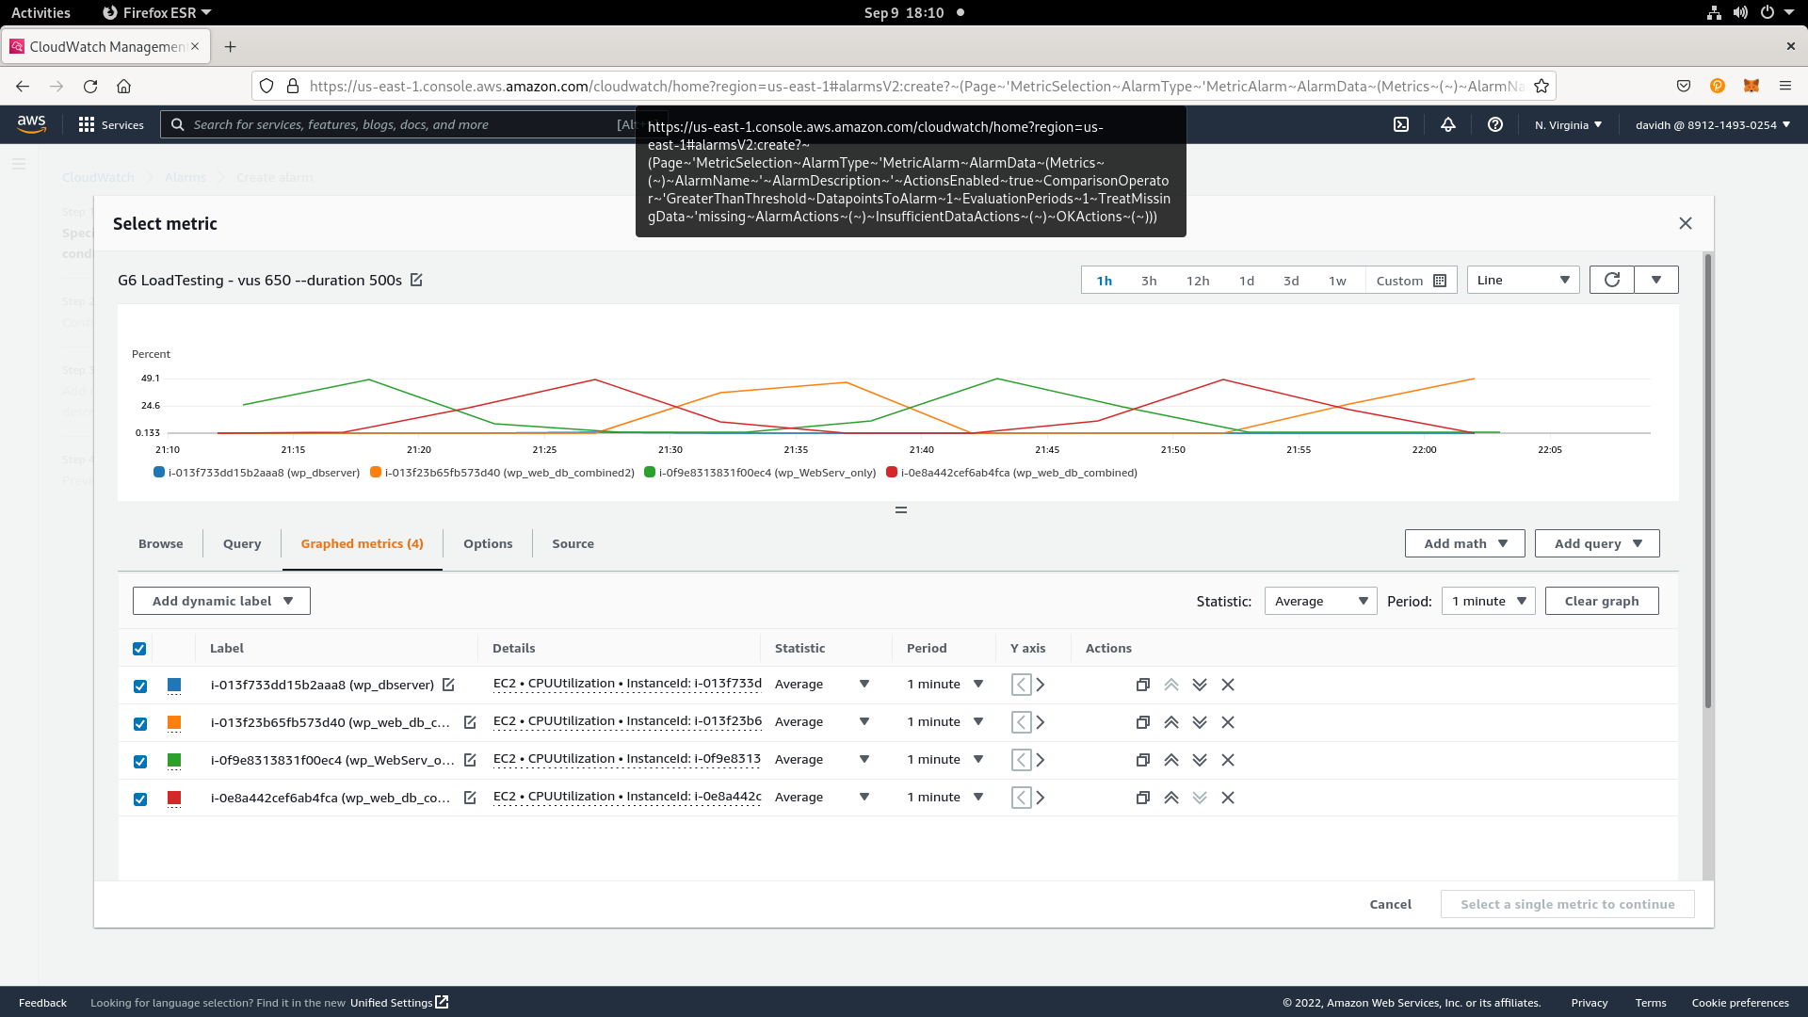This screenshot has width=1808, height=1017.
Task: Switch to the Browse tab
Action: [160, 543]
